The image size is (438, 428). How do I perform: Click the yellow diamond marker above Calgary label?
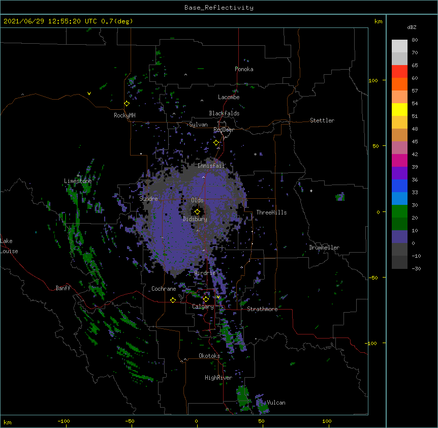pyautogui.click(x=206, y=299)
